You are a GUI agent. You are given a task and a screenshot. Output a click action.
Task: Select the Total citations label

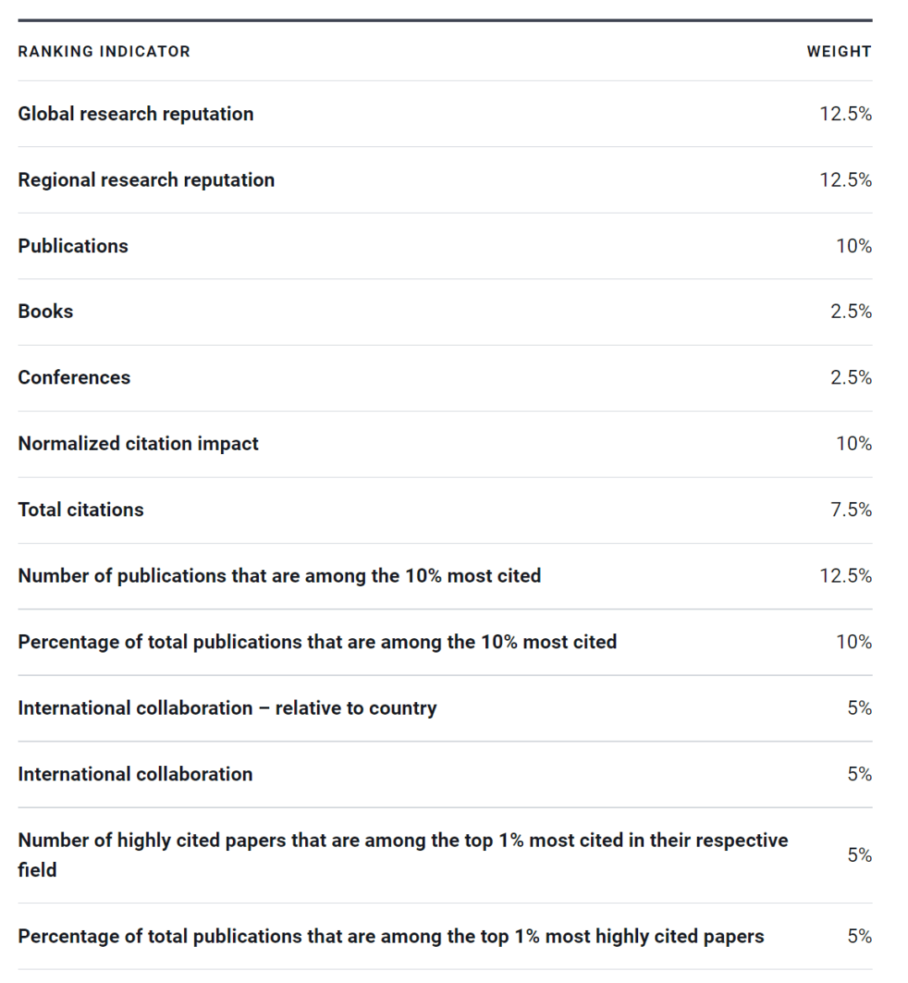(81, 510)
